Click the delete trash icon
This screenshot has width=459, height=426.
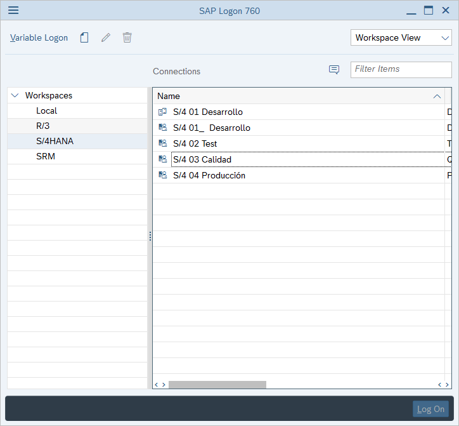[127, 37]
